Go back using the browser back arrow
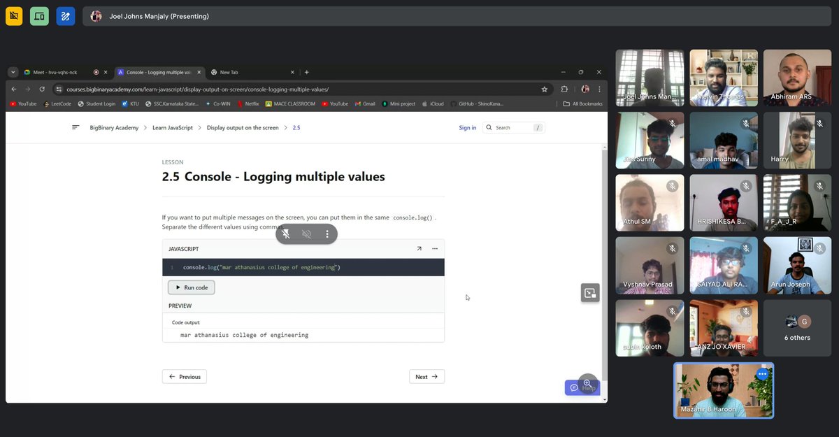Screen dimensions: 839x437 (x=14, y=89)
